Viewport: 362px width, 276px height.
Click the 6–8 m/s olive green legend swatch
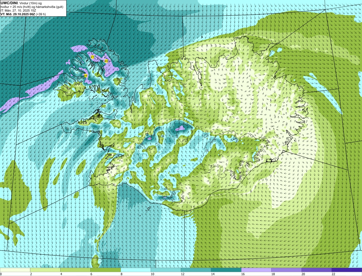(x=105, y=270)
